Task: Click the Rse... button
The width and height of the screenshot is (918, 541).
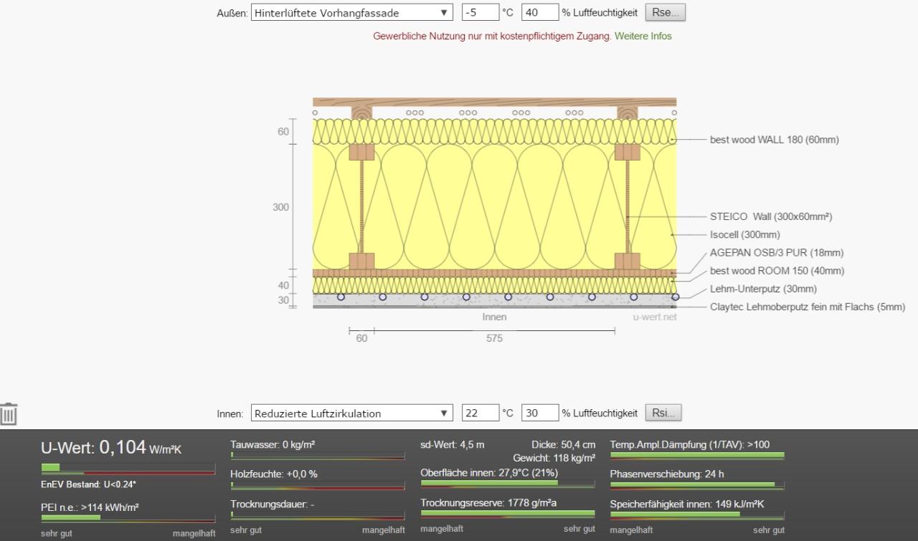Action: pos(666,12)
